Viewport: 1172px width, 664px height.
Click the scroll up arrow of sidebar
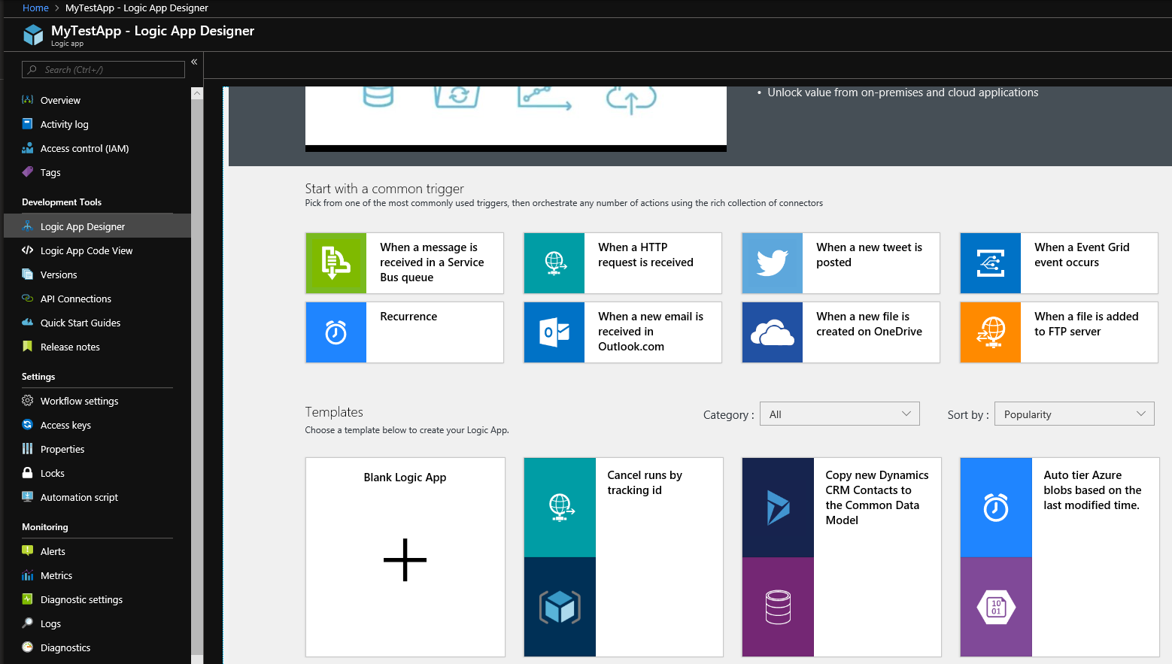[197, 93]
